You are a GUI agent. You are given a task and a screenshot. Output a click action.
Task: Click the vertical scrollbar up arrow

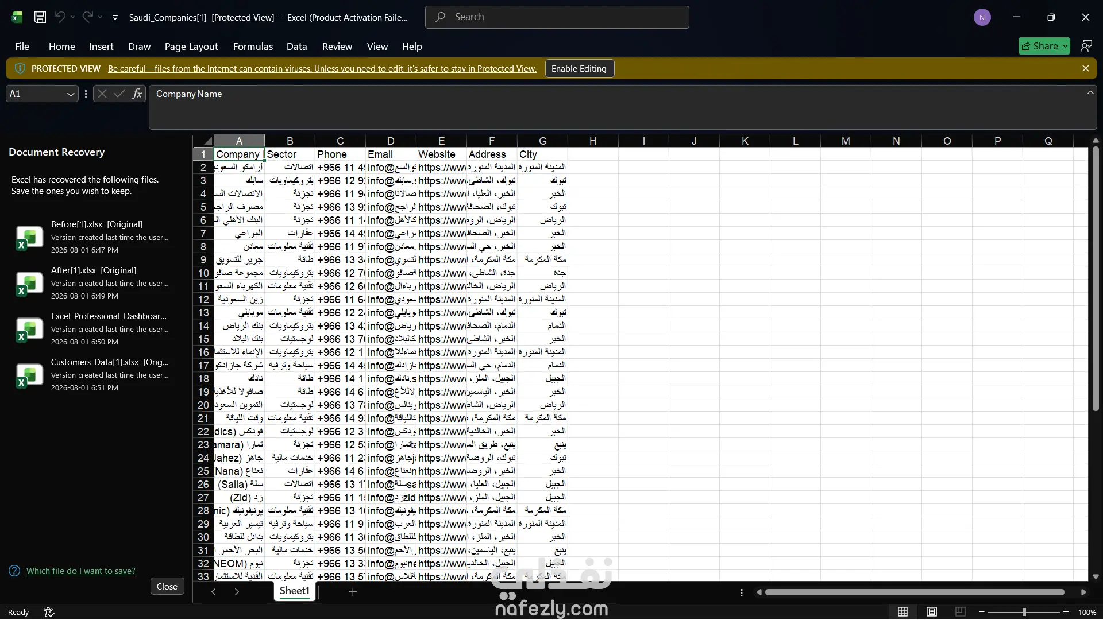click(x=1096, y=140)
